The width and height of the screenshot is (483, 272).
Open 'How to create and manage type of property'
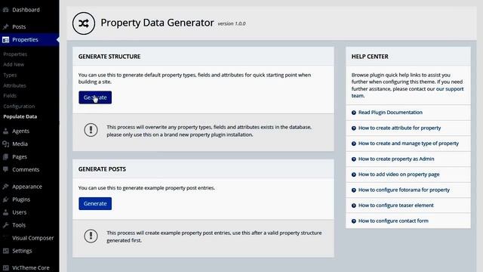coord(408,144)
